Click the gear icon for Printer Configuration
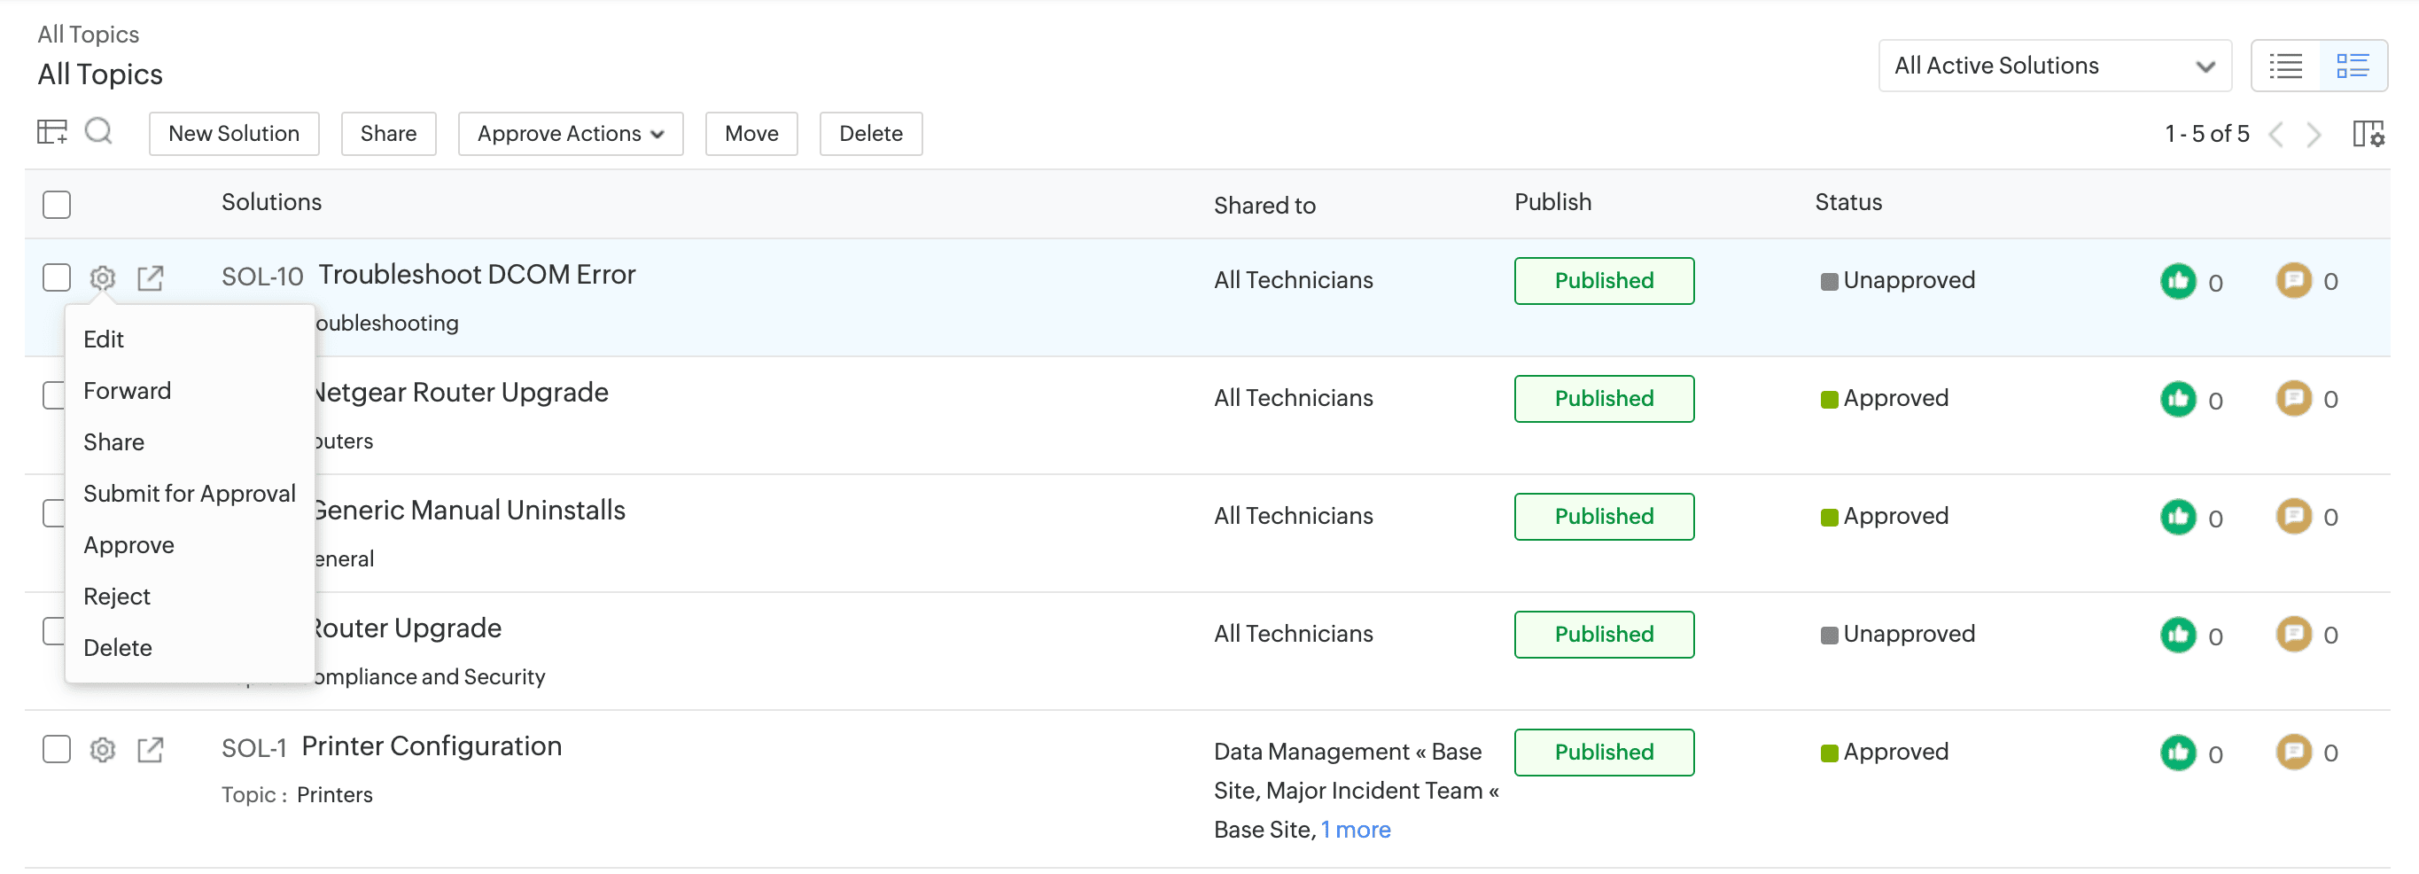This screenshot has width=2419, height=874. (103, 750)
